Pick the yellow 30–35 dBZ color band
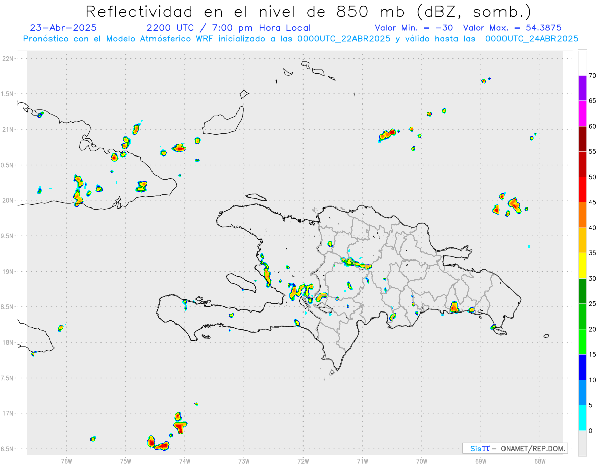Image resolution: width=606 pixels, height=468 pixels. point(582,266)
